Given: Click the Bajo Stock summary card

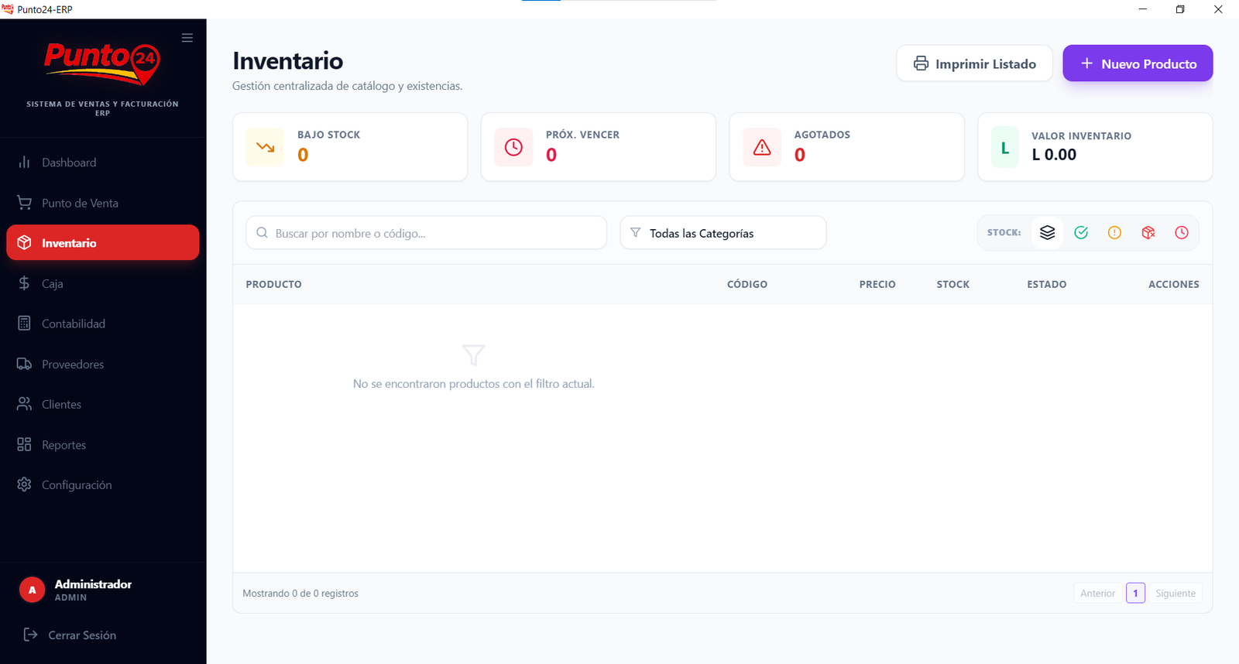Looking at the screenshot, I should (350, 147).
